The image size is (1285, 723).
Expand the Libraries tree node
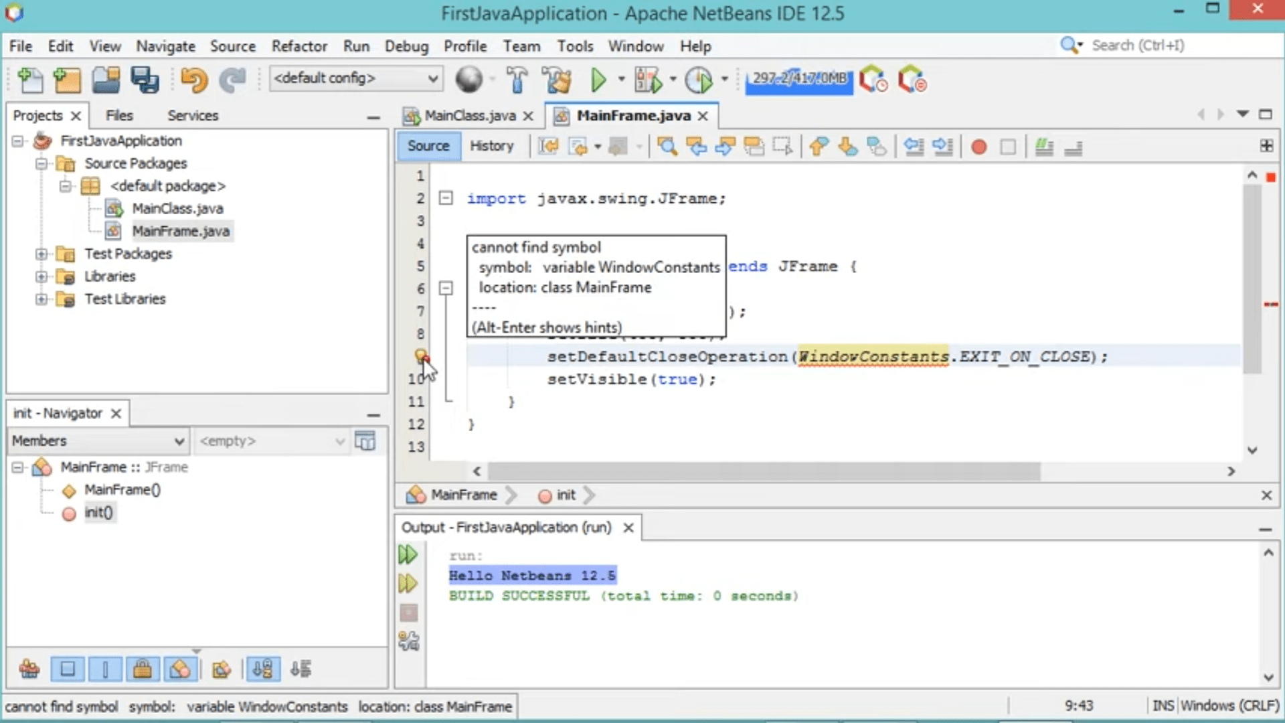[x=41, y=276]
